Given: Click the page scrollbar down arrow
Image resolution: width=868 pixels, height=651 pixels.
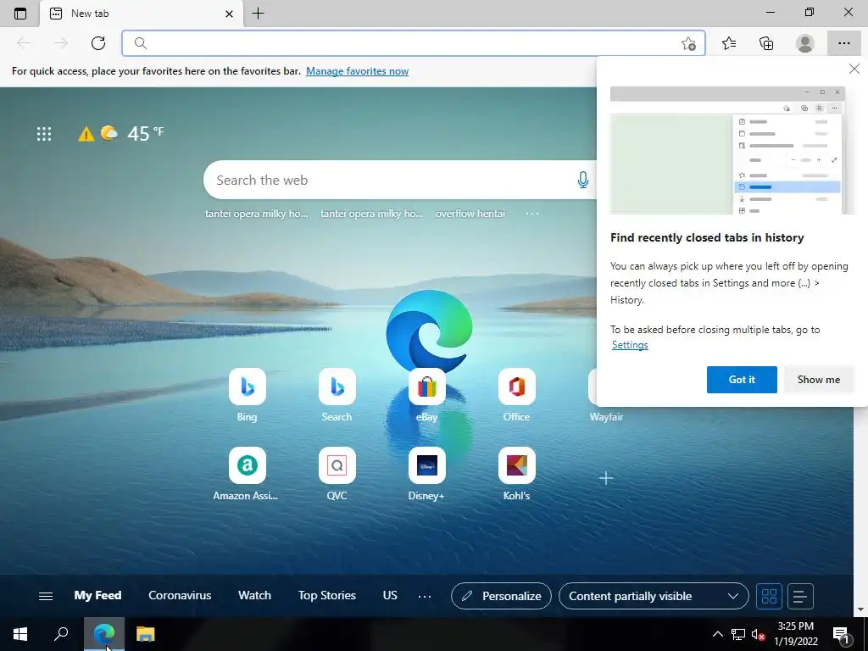Looking at the screenshot, I should tap(860, 609).
